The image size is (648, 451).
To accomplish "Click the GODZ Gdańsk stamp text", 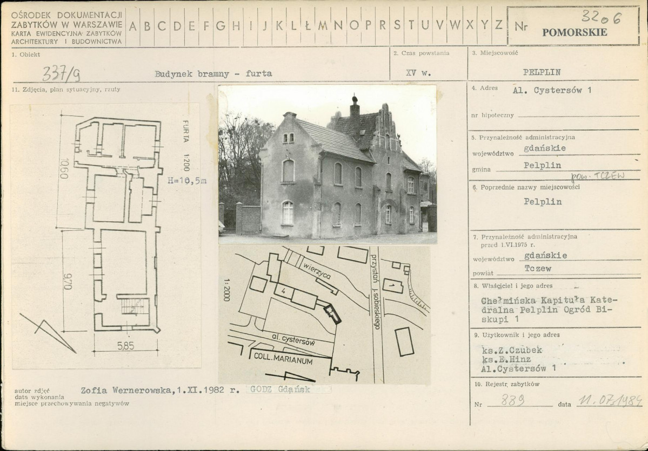I will tap(280, 389).
